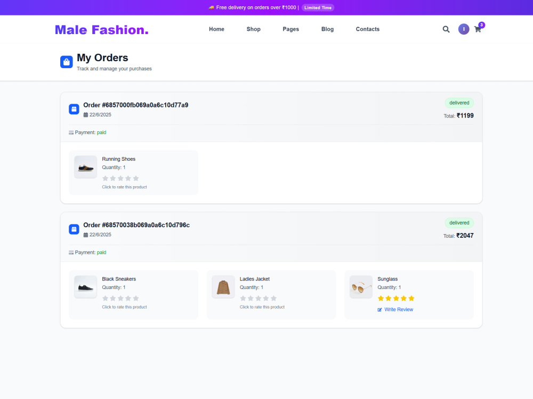Click 'Track and manage your purchases' text

(x=114, y=69)
